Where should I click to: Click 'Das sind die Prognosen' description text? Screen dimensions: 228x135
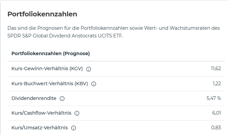(34, 28)
